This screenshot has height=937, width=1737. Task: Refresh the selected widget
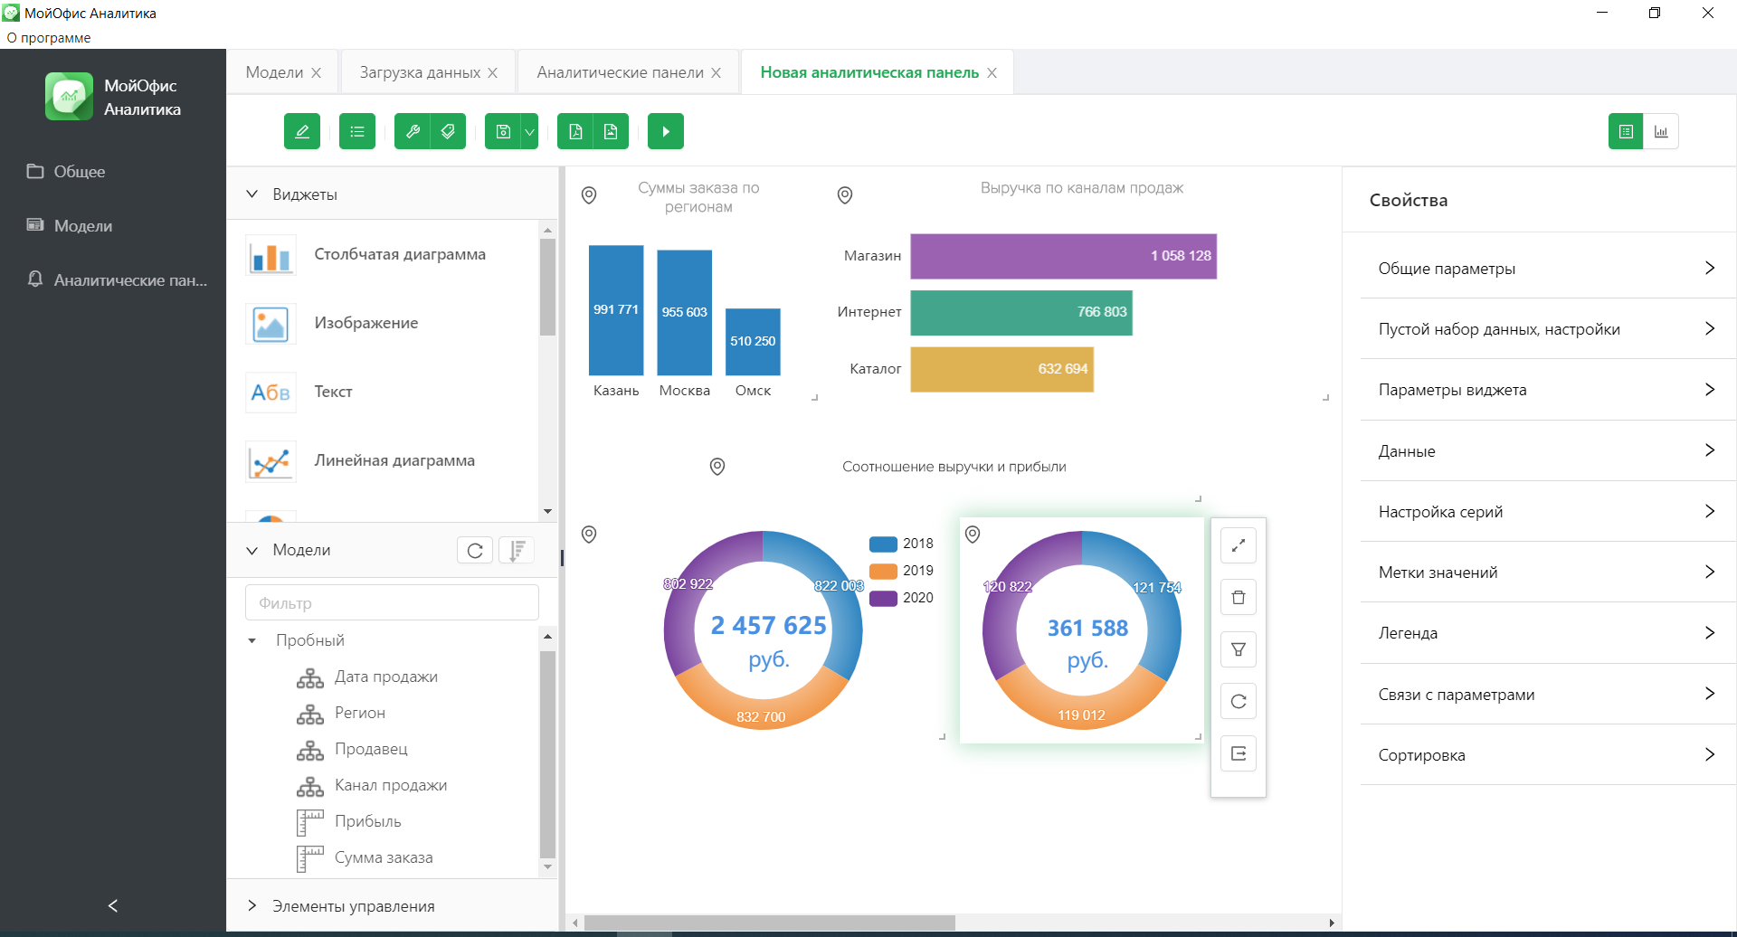point(1239,701)
